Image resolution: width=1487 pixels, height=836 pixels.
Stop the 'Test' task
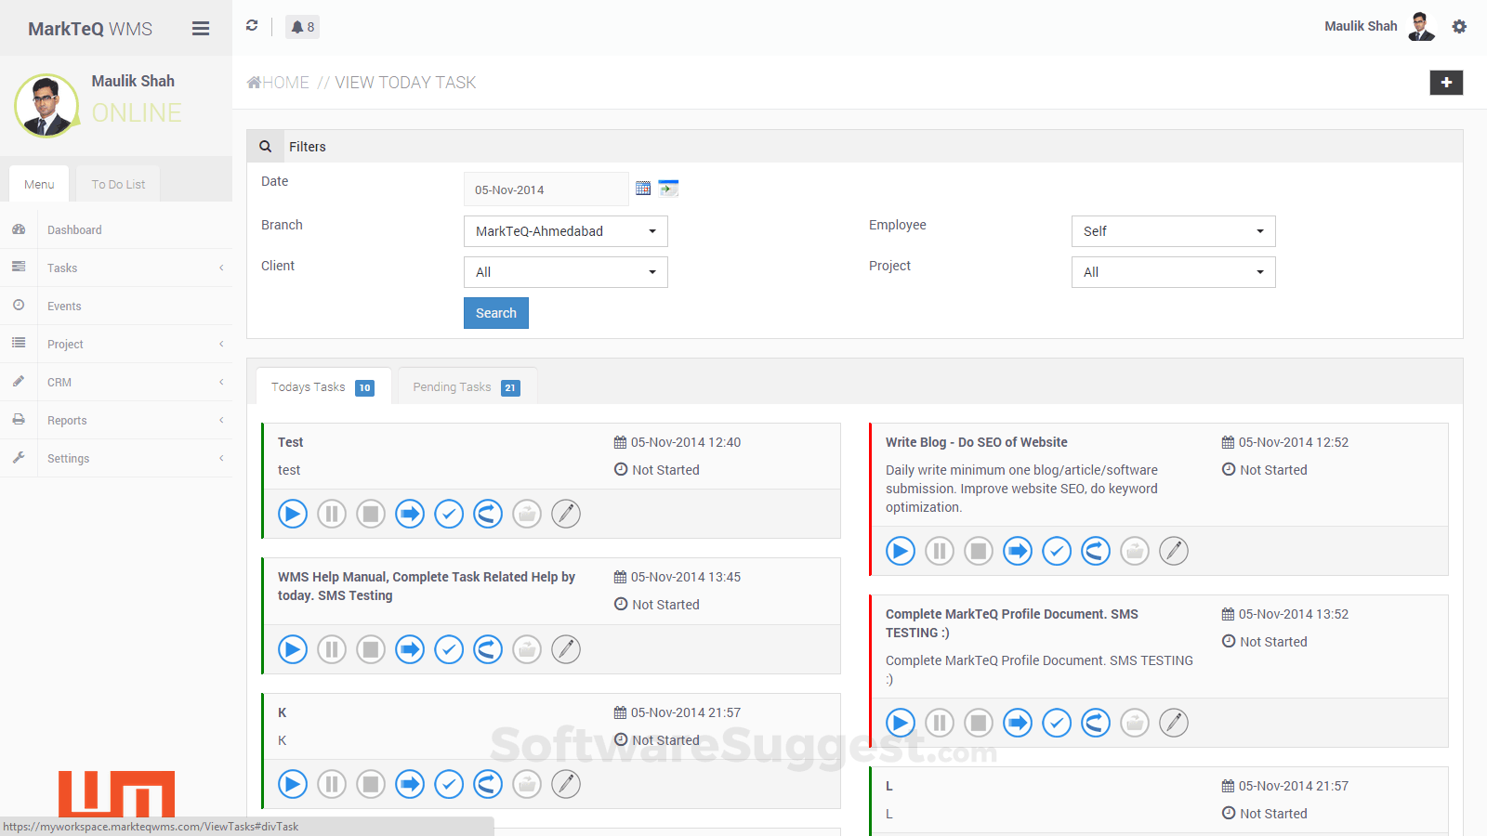(x=371, y=514)
